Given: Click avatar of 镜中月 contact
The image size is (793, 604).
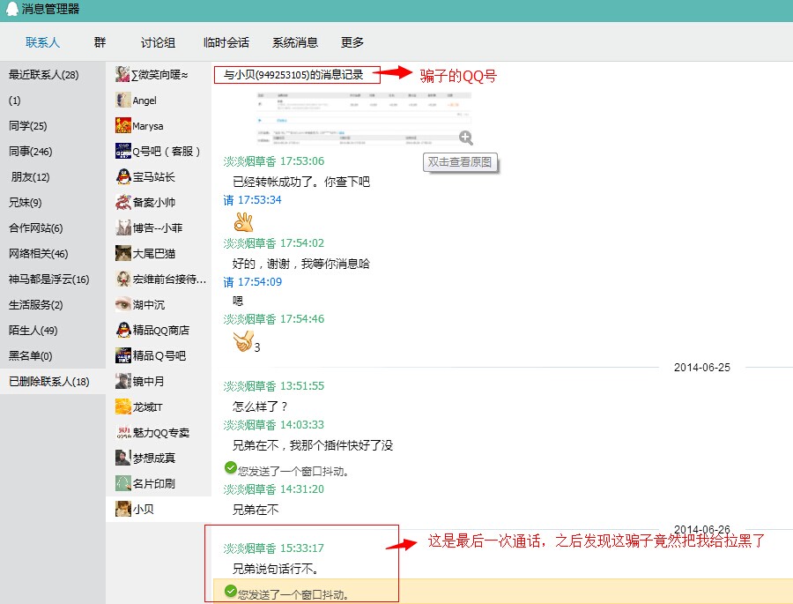Looking at the screenshot, I should [x=122, y=381].
